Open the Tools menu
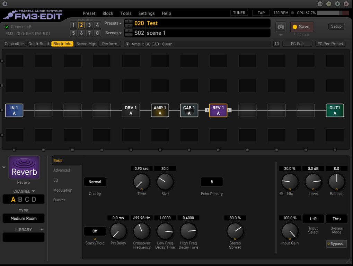 (126, 13)
